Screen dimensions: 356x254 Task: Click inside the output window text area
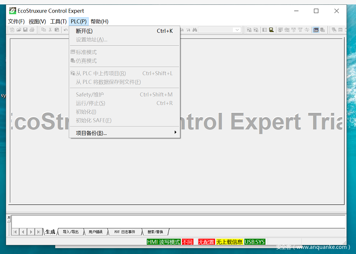[x=179, y=222]
